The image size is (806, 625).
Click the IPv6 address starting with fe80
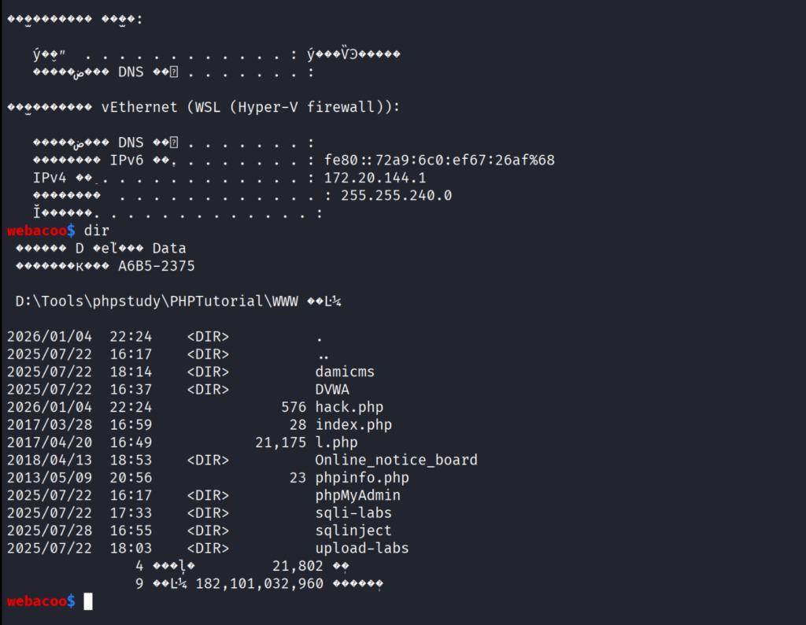tap(438, 161)
